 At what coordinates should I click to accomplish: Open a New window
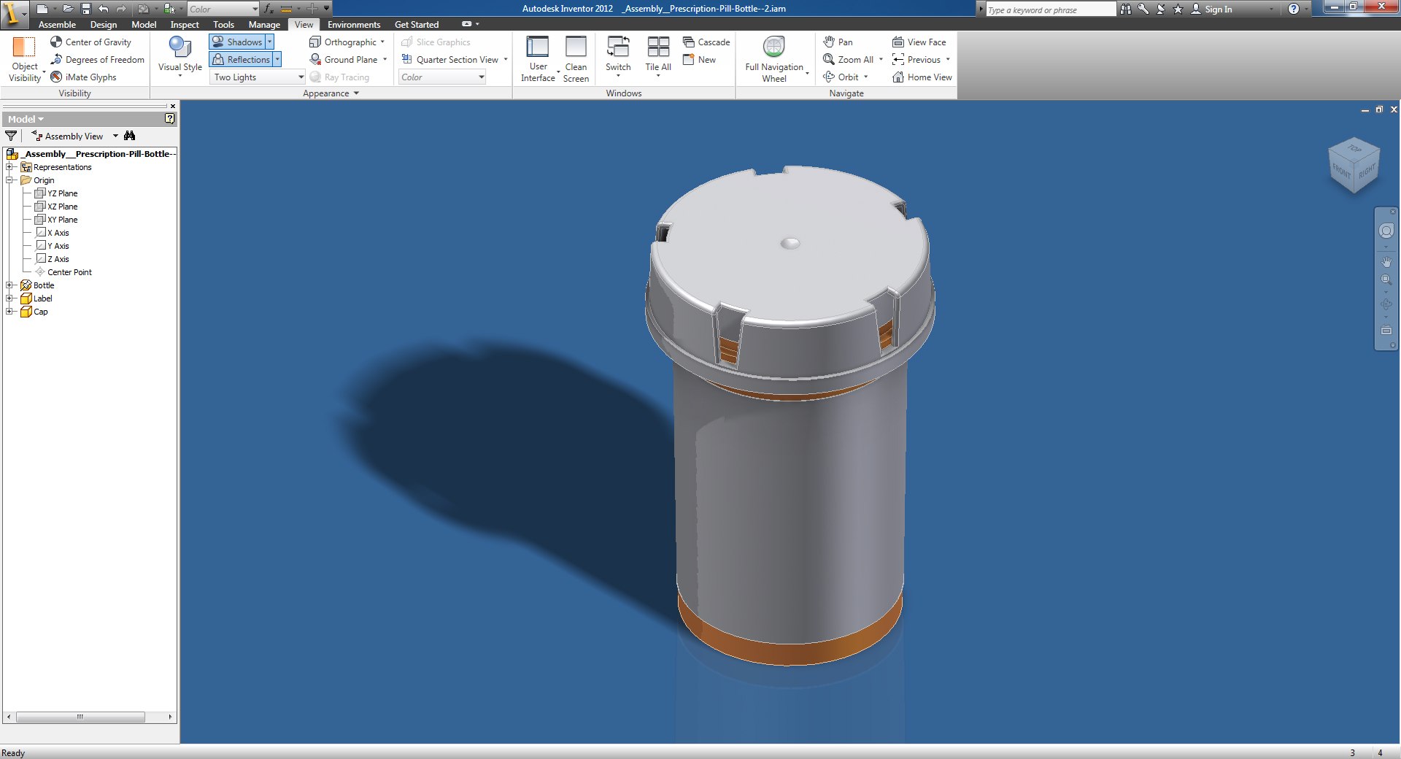(699, 60)
